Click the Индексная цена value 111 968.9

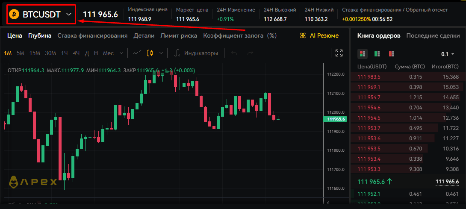pyautogui.click(x=140, y=19)
